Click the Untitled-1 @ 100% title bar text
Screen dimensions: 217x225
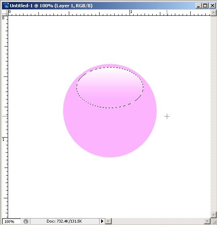tap(51, 6)
